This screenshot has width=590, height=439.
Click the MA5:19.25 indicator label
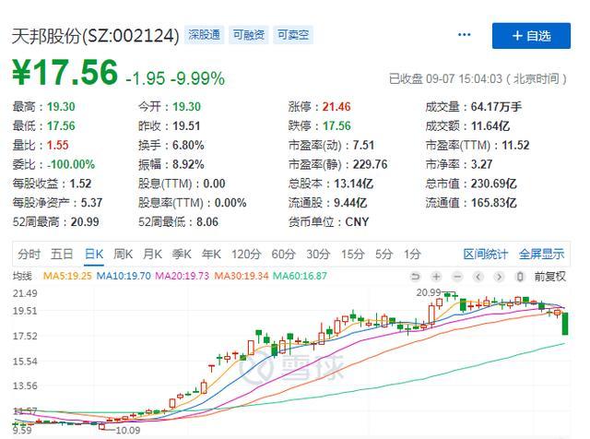tap(67, 276)
